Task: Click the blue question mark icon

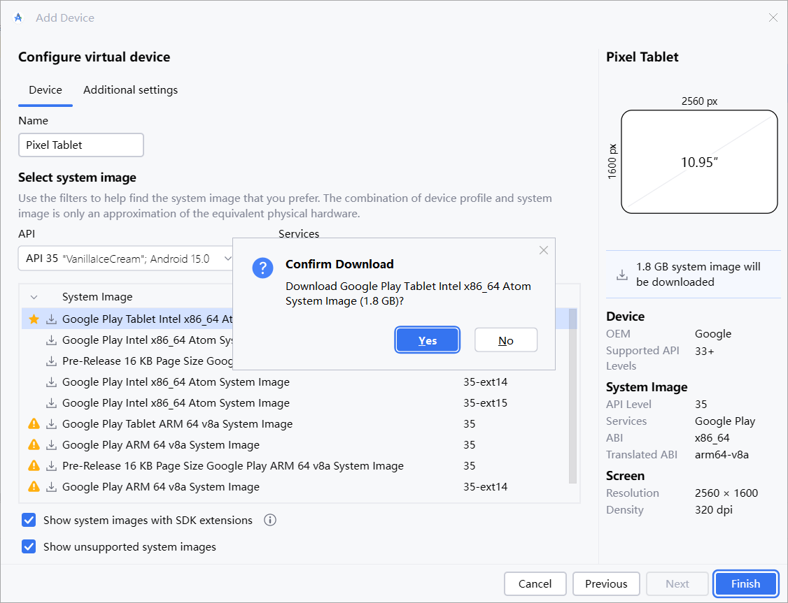Action: coord(262,268)
